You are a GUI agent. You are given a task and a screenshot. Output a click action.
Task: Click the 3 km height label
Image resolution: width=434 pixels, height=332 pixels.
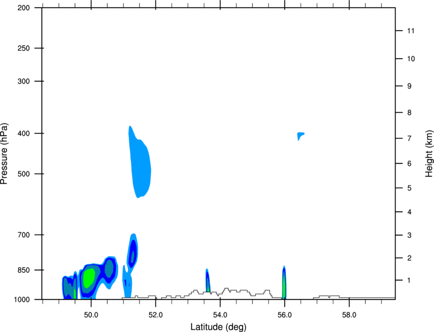tap(409, 235)
